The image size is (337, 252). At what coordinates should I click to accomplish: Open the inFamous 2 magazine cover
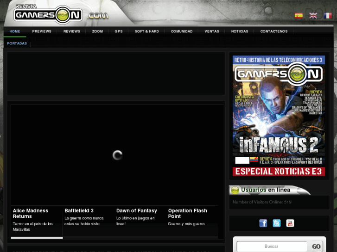(x=279, y=116)
